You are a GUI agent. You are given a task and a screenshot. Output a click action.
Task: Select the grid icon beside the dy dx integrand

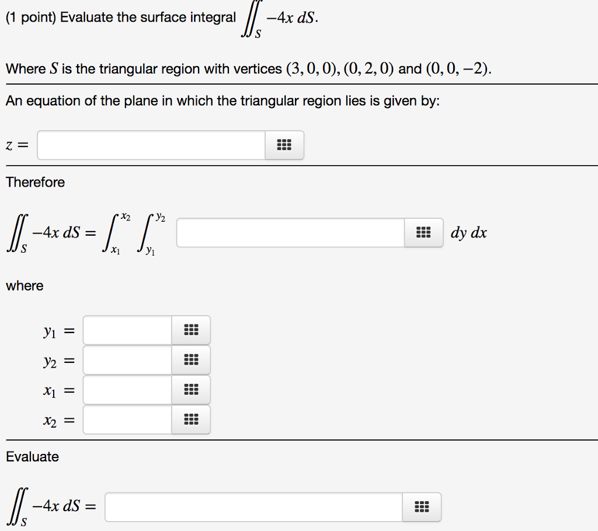[423, 232]
